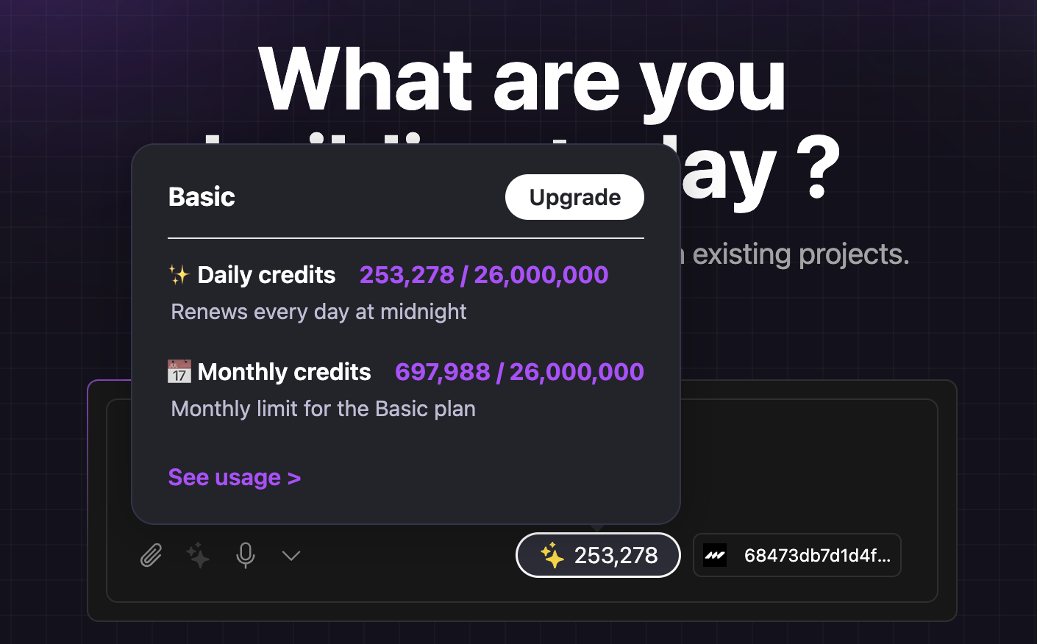Click the Daily credits section heading
Image resolution: width=1037 pixels, height=644 pixels.
(x=266, y=274)
